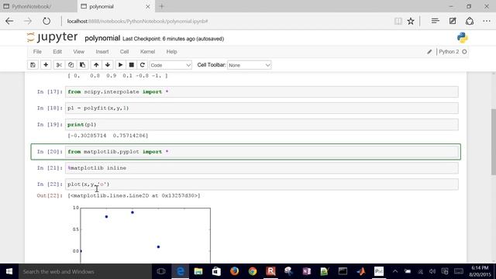Click Search the web and Windows box
496x279 pixels.
[85, 271]
